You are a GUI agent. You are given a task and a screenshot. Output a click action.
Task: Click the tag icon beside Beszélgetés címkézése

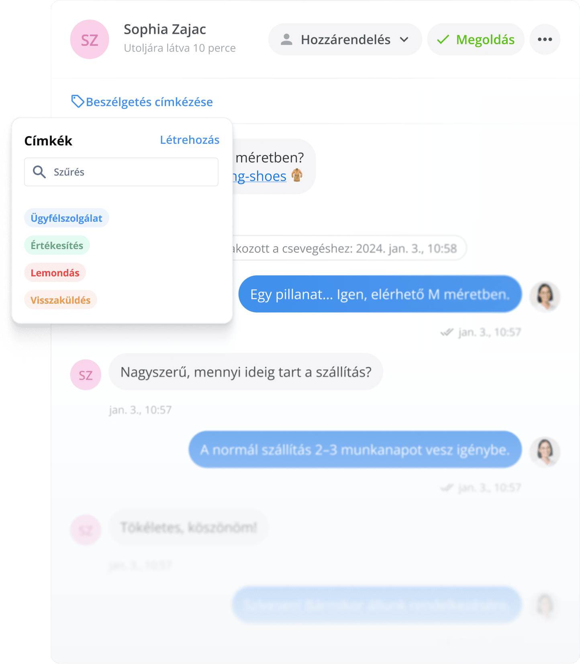78,102
